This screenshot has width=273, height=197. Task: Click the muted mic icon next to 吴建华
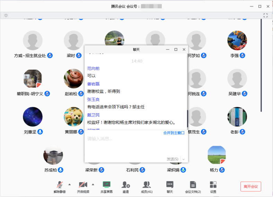coord(245,93)
